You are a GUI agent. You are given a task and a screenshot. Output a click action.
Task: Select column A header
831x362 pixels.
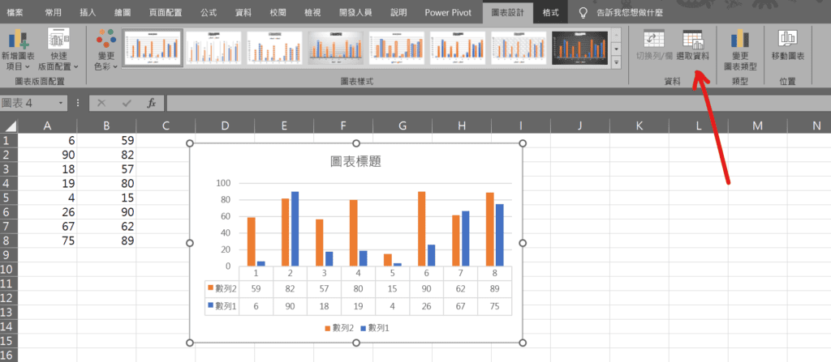coord(47,126)
